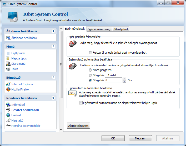Collapse the Rendszer beállítások section
Viewport: 186px width, 146px height.
pyautogui.click(x=53, y=98)
